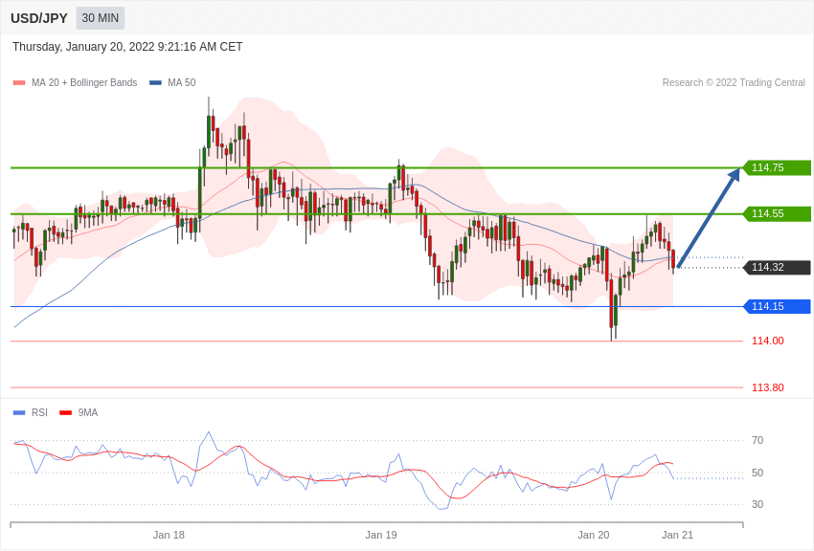Click the 9MA red legend swatch
This screenshot has height=551, width=814.
pos(66,413)
